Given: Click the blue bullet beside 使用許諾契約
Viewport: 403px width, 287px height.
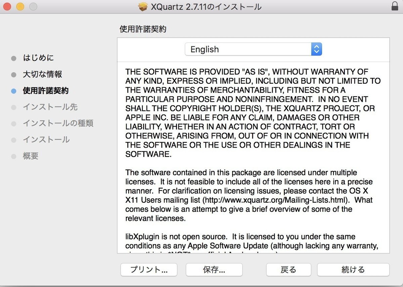Looking at the screenshot, I should 13,91.
